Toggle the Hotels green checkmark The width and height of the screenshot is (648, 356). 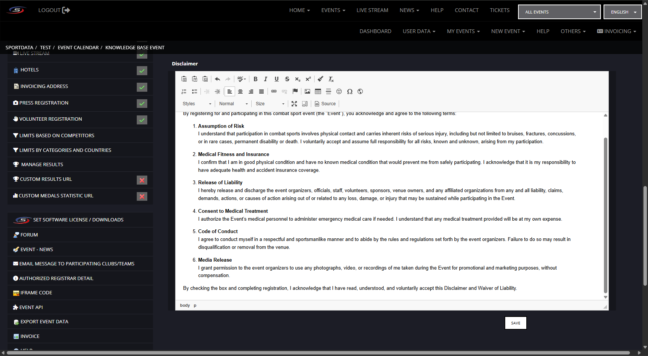pos(142,71)
